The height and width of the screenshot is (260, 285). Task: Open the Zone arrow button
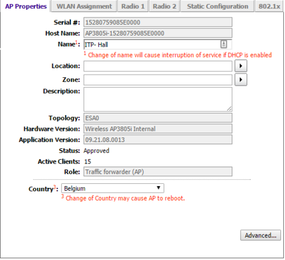click(241, 80)
